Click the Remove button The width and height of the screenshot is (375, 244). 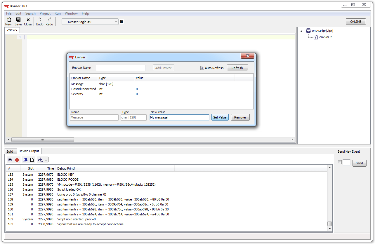coord(240,117)
